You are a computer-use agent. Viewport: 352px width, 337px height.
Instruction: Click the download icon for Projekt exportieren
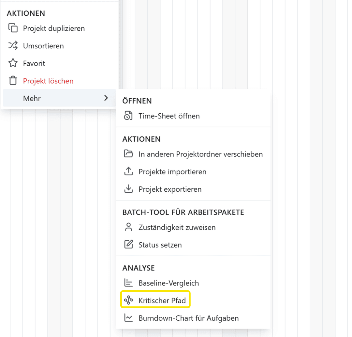(x=128, y=189)
